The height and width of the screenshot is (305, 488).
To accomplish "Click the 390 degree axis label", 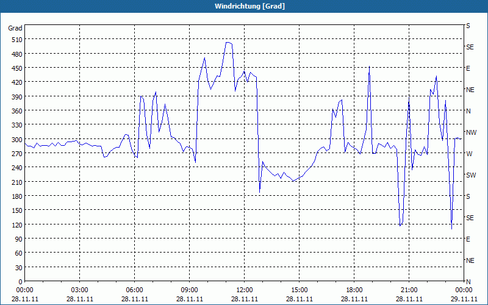I will 17,97.
